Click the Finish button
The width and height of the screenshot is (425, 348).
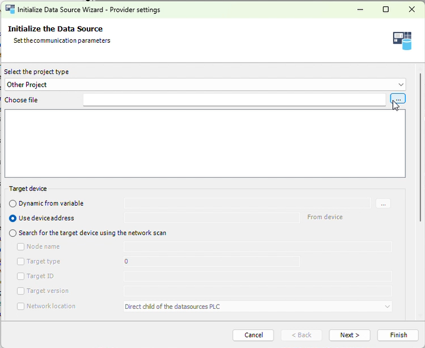398,336
